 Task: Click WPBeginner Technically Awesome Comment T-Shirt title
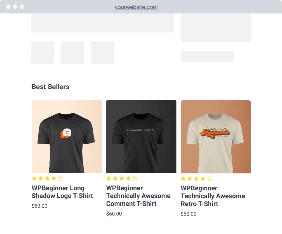[x=138, y=196]
